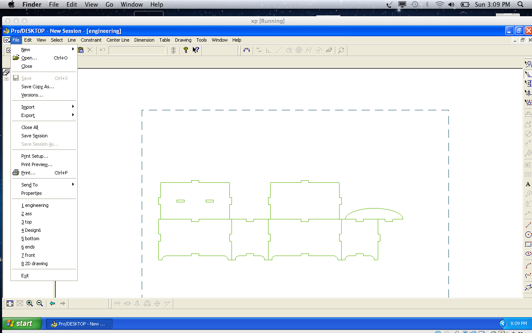Open the Tools menu in Pro/DESKTOP

click(x=202, y=40)
